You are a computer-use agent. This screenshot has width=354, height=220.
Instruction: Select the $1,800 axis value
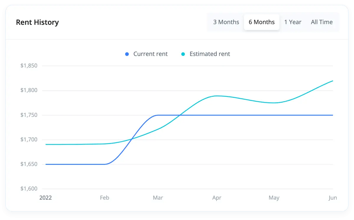coord(29,90)
